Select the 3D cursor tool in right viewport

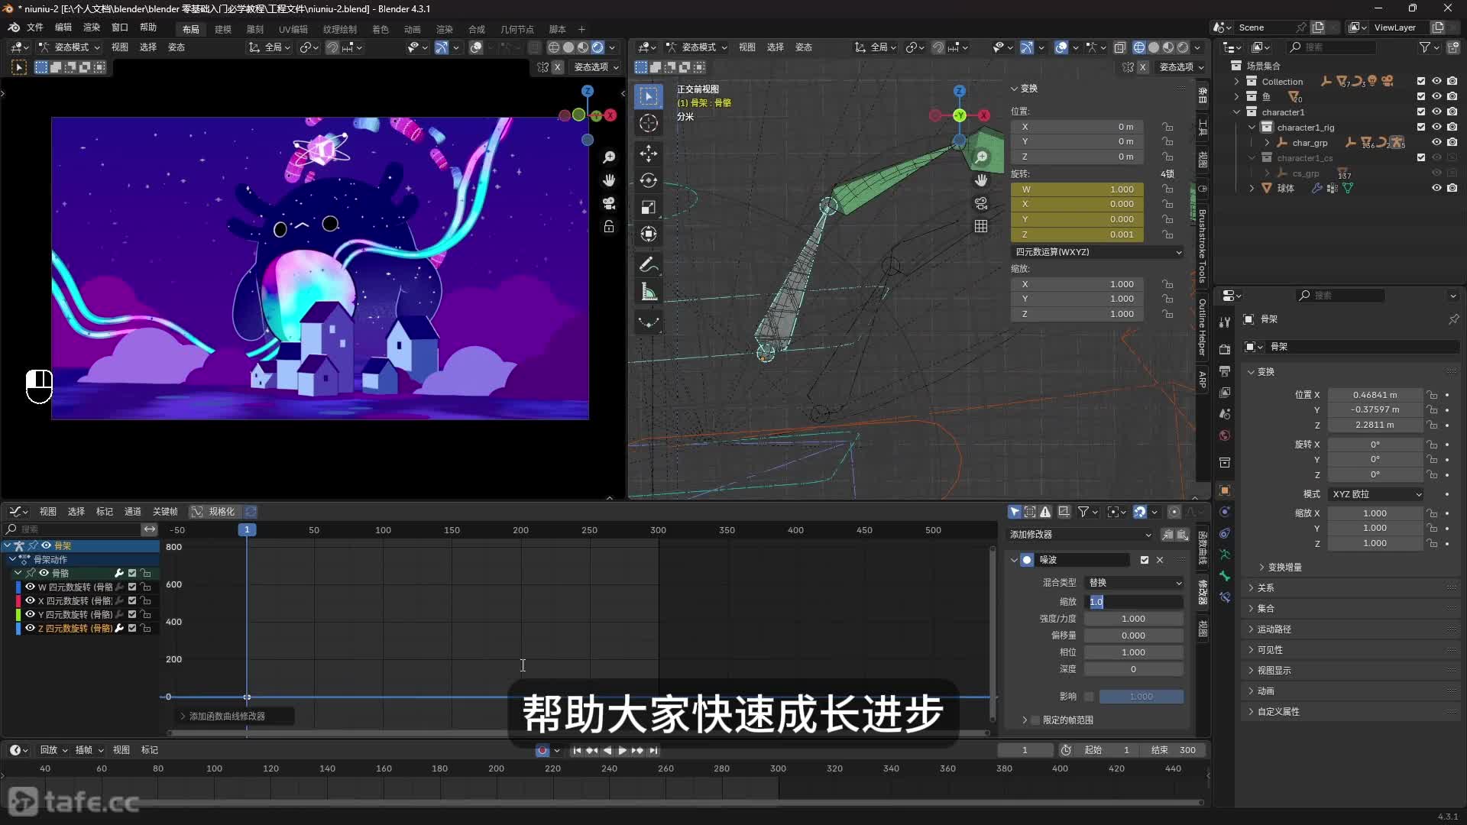(x=648, y=123)
